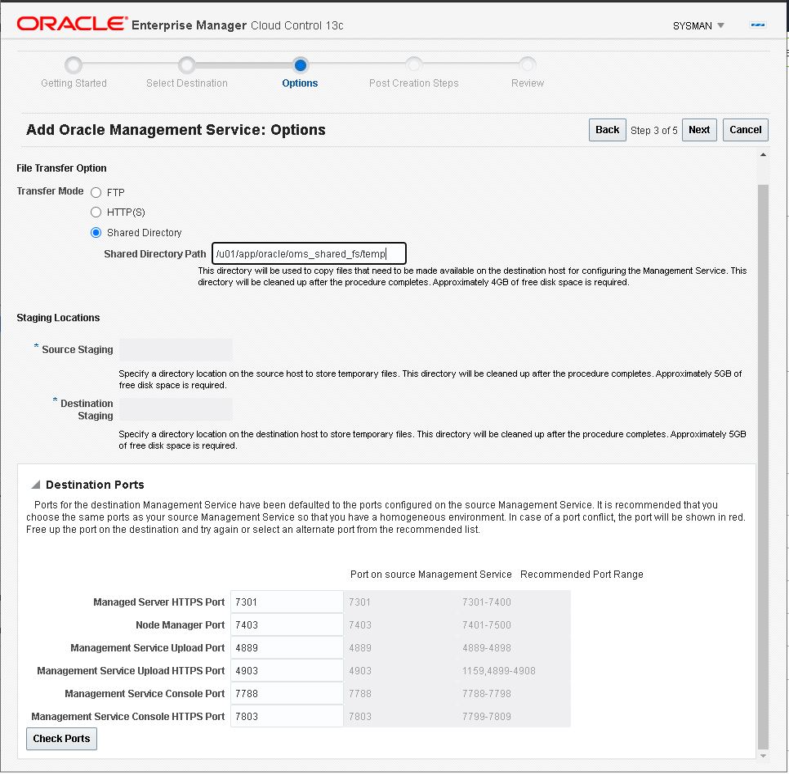Click the Check Ports button
789x774 pixels.
[x=61, y=738]
